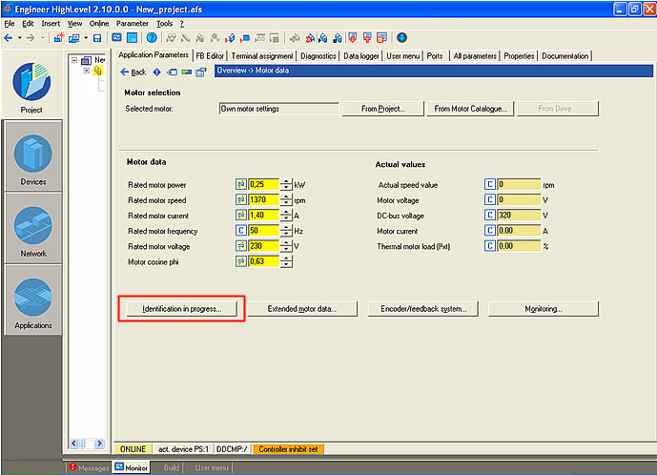
Task: Open help via blue question mark icon
Action: point(151,38)
